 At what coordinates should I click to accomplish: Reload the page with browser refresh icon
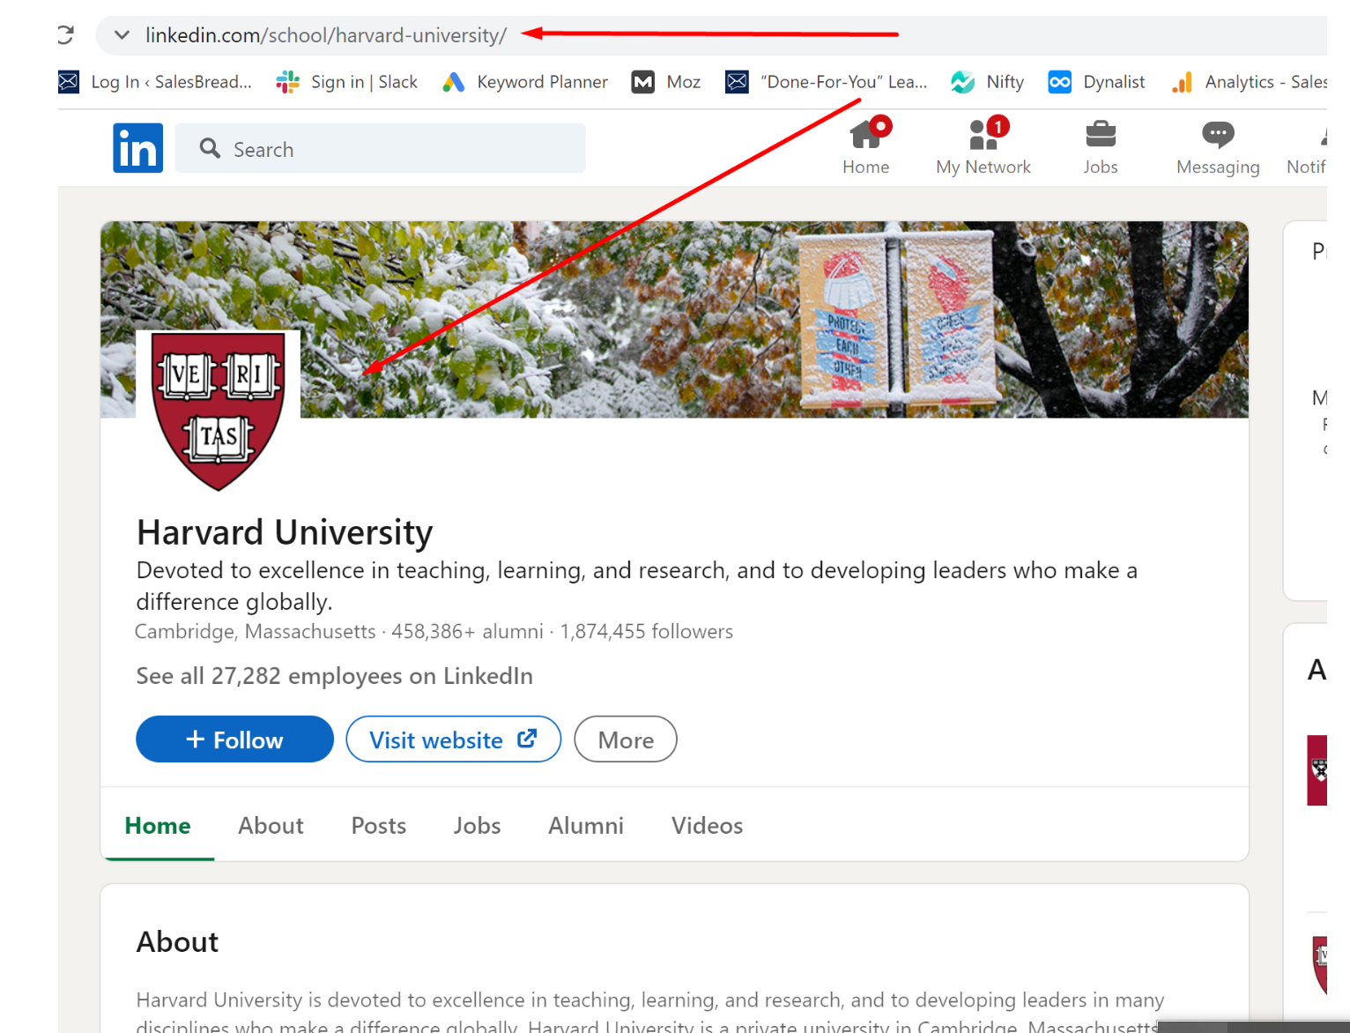click(x=65, y=35)
